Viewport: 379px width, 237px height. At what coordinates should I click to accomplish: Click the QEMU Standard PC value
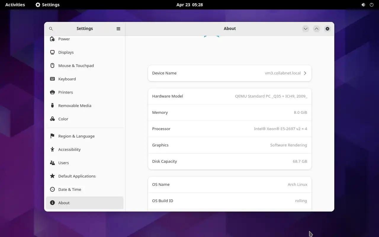click(x=271, y=96)
